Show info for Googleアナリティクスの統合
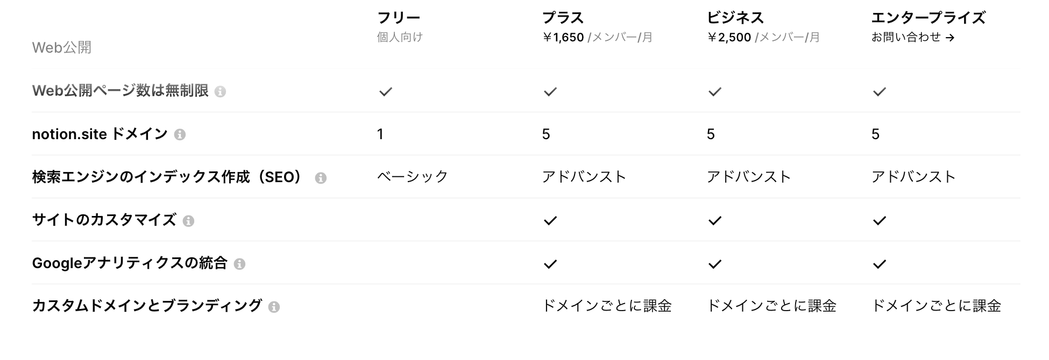Viewport: 1049px width, 360px height. pos(240,264)
